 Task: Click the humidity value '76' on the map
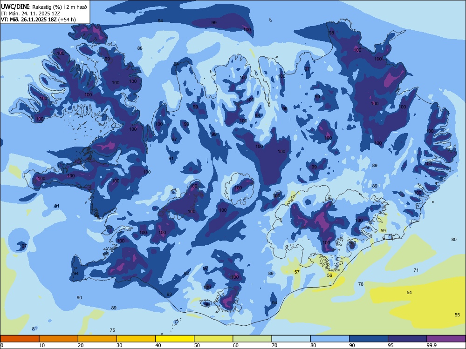point(361,284)
